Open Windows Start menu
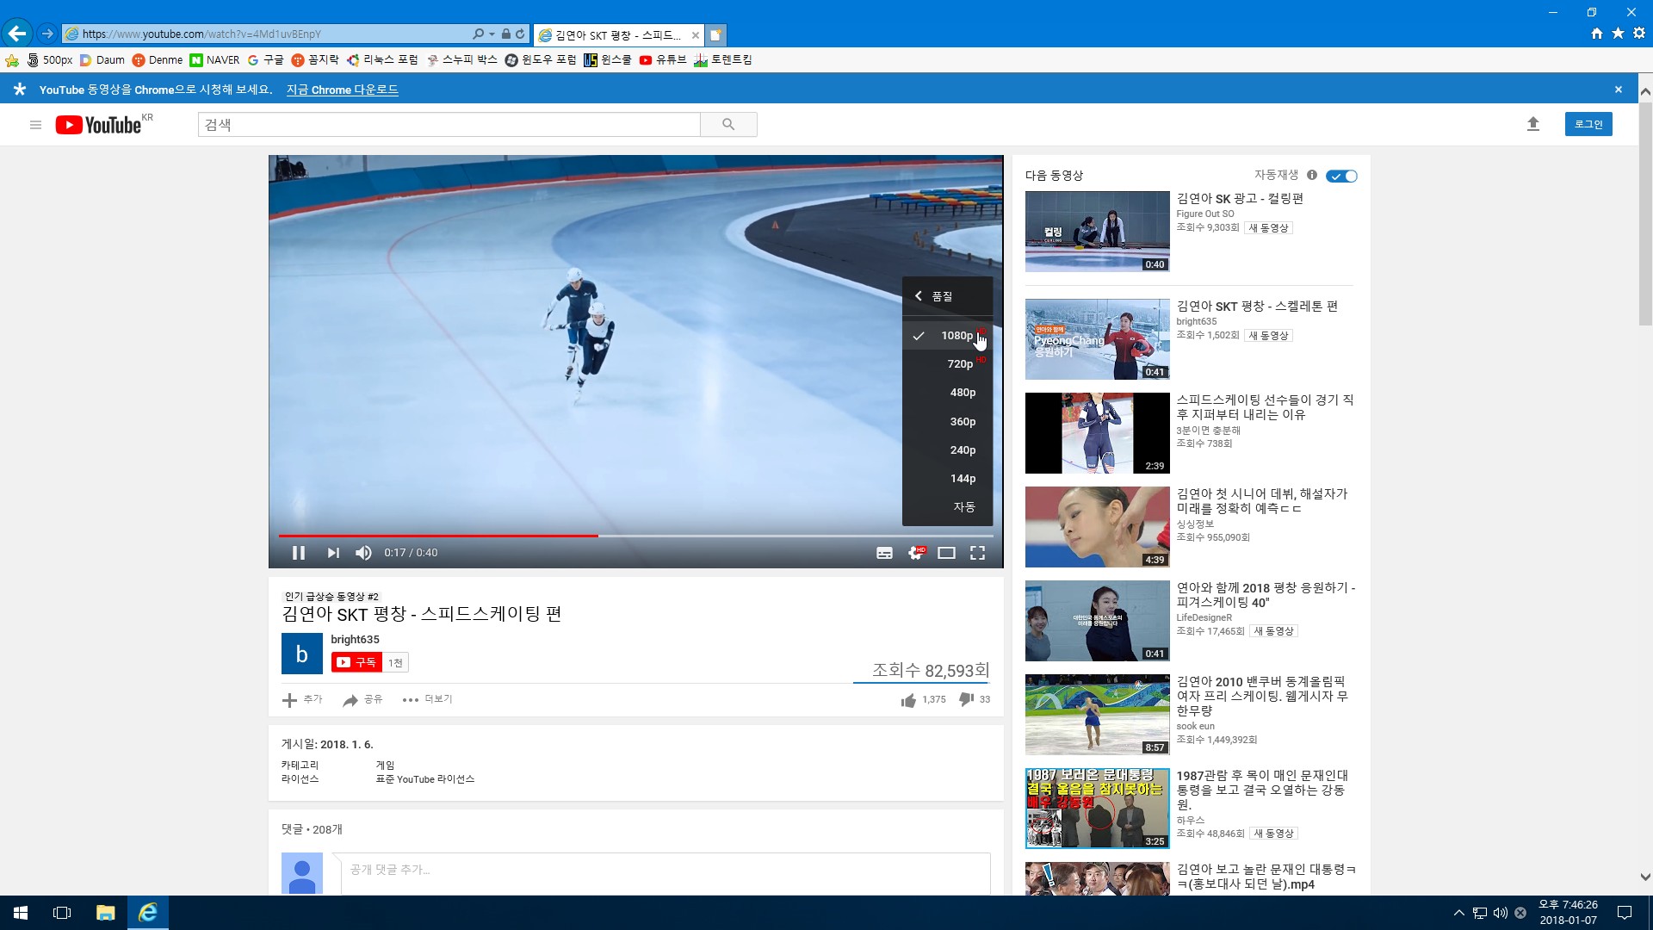Viewport: 1653px width, 930px height. (x=21, y=913)
